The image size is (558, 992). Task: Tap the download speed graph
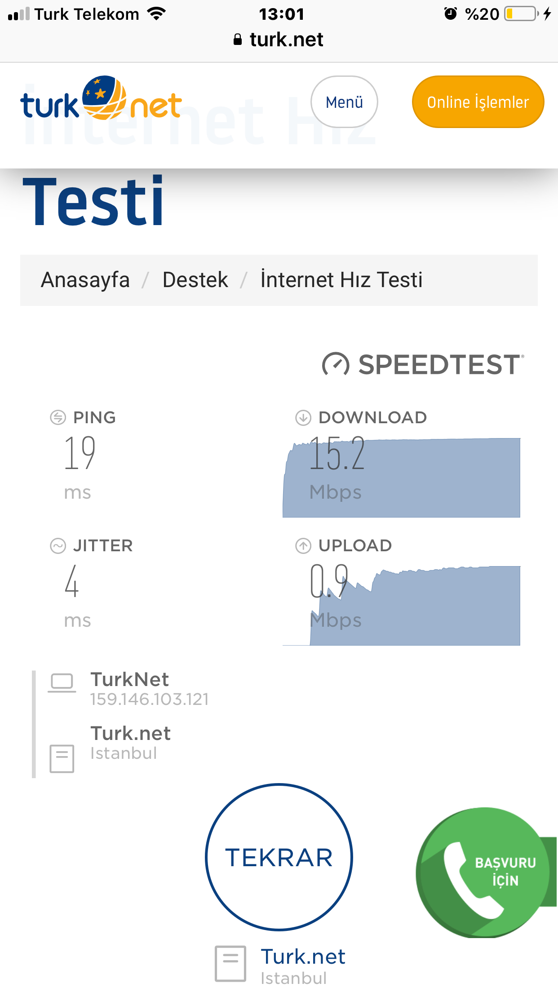tap(401, 478)
